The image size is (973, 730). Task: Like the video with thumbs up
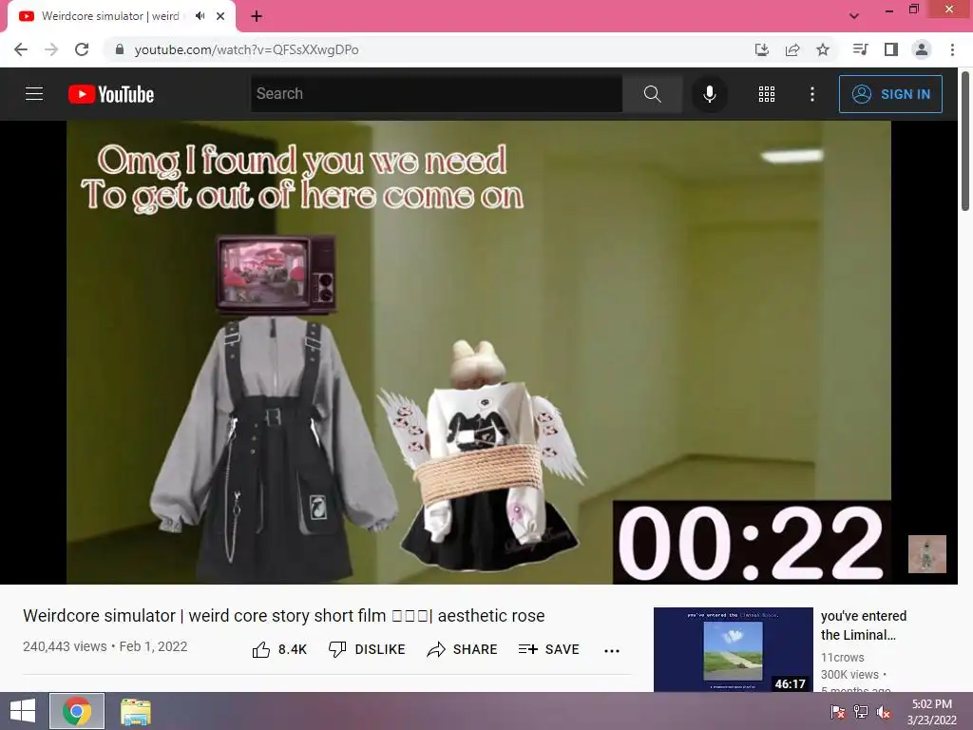pyautogui.click(x=280, y=649)
